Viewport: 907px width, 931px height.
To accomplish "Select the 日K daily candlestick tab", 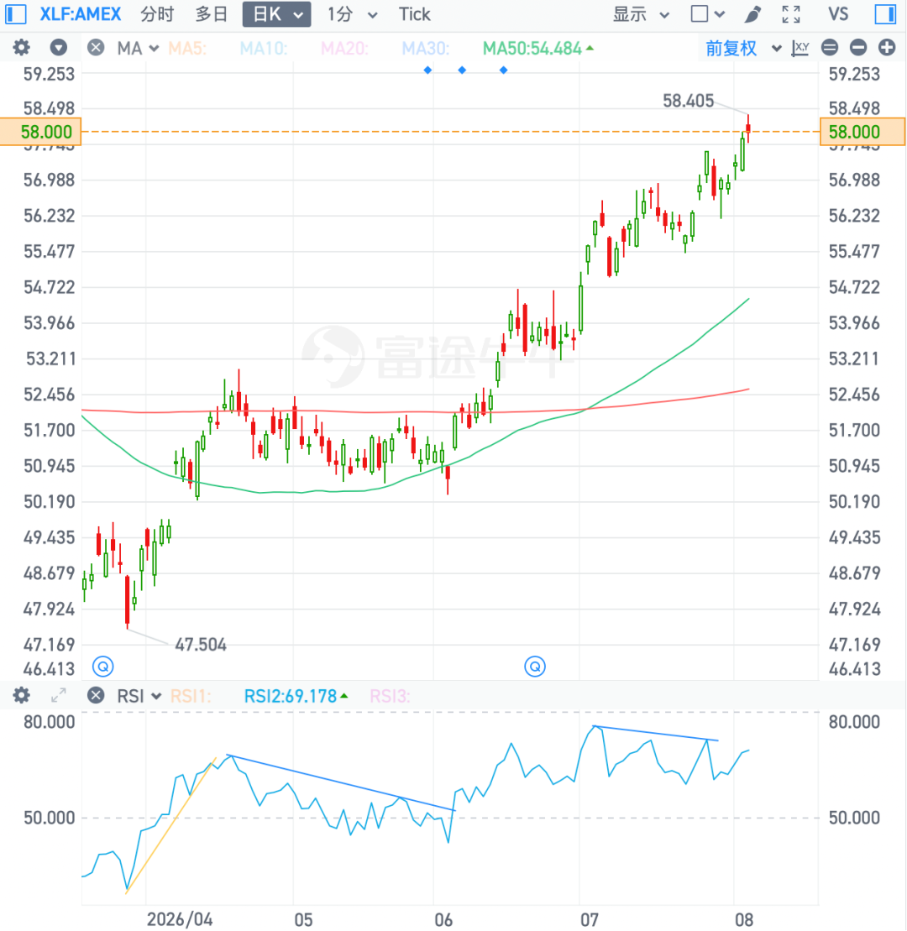I will 267,14.
